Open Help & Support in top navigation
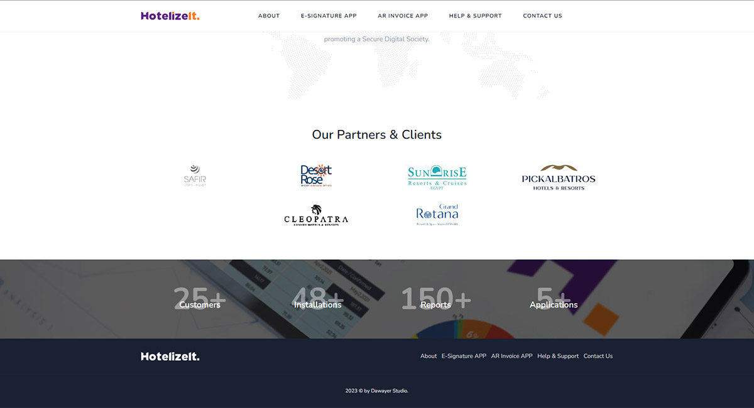This screenshot has height=408, width=754. pyautogui.click(x=475, y=16)
